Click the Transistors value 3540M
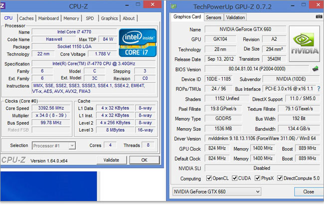The height and width of the screenshot is (205, 324). click(274, 59)
